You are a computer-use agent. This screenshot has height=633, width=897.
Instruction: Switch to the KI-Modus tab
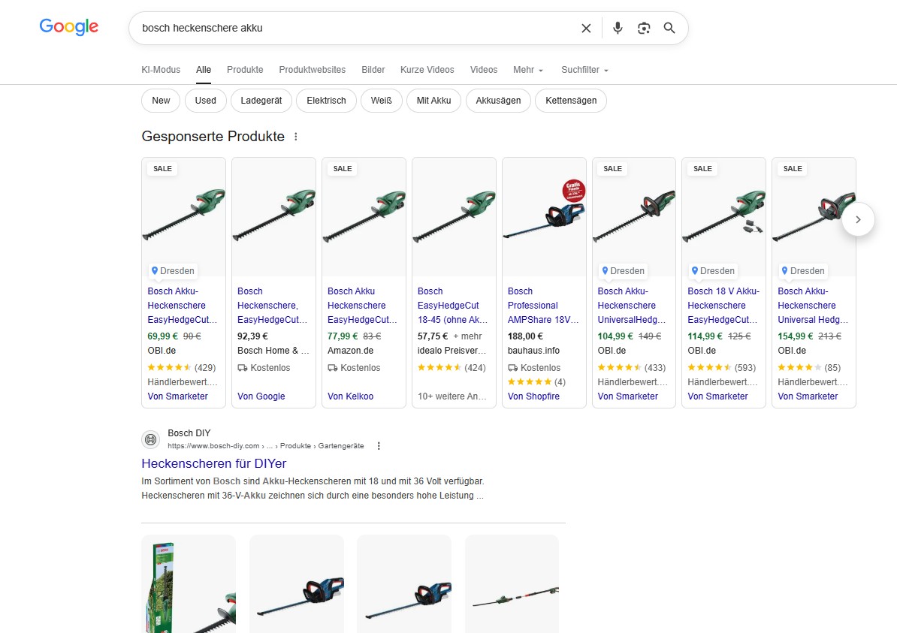[x=161, y=70]
